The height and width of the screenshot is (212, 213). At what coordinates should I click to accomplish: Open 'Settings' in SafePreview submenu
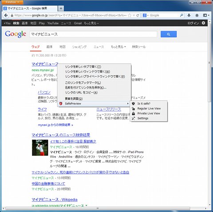(x=149, y=118)
